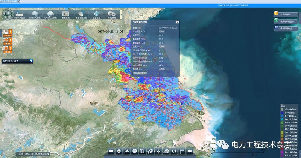Screen dimensions: 301x158
Task: Click the map location pin icon
Action: click(x=127, y=151)
